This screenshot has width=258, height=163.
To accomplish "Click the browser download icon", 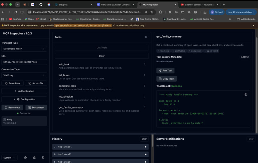I will [205, 12].
